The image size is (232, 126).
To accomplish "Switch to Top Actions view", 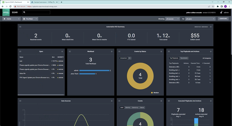I will click(x=184, y=58).
